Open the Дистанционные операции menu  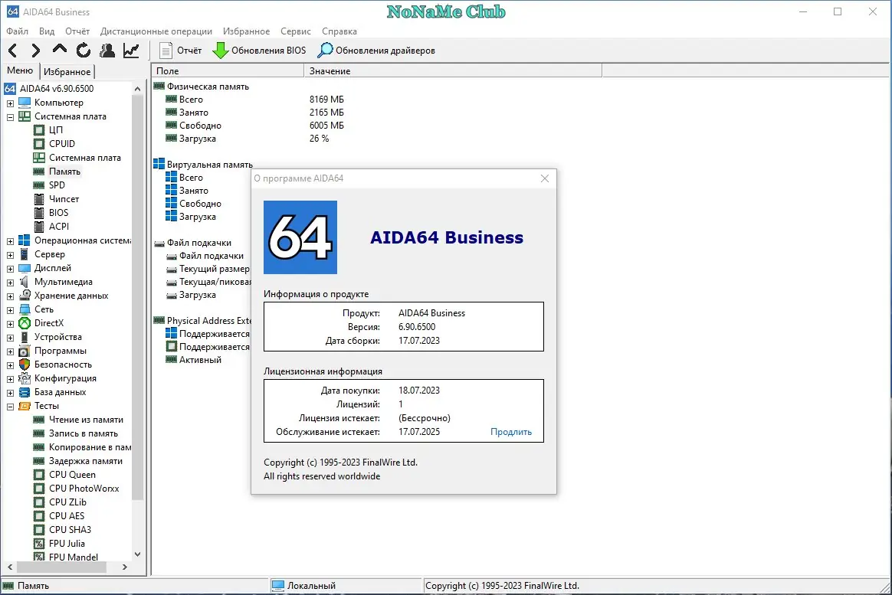point(156,31)
